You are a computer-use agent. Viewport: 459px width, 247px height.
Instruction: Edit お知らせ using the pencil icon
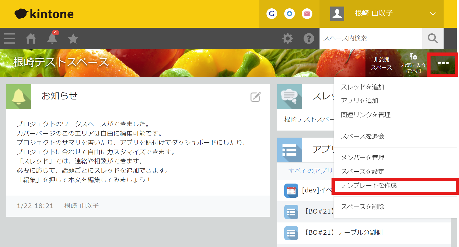pos(256,97)
